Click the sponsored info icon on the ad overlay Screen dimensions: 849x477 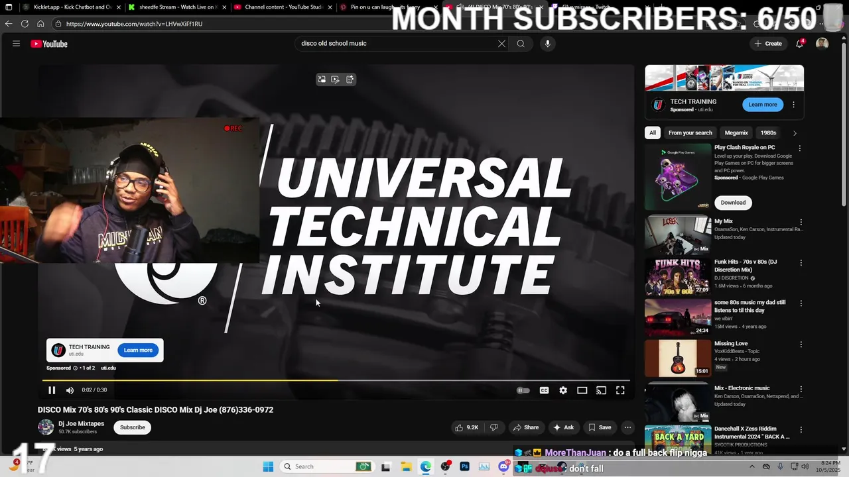[75, 368]
